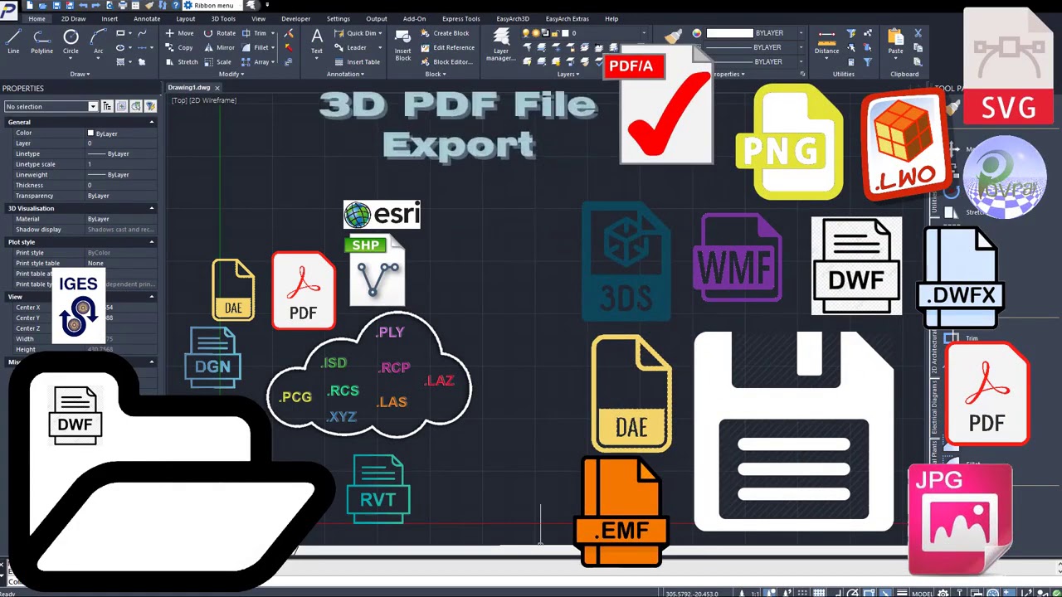The image size is (1062, 597).
Task: Click the Transparency ByLayer value field
Action: (120, 196)
